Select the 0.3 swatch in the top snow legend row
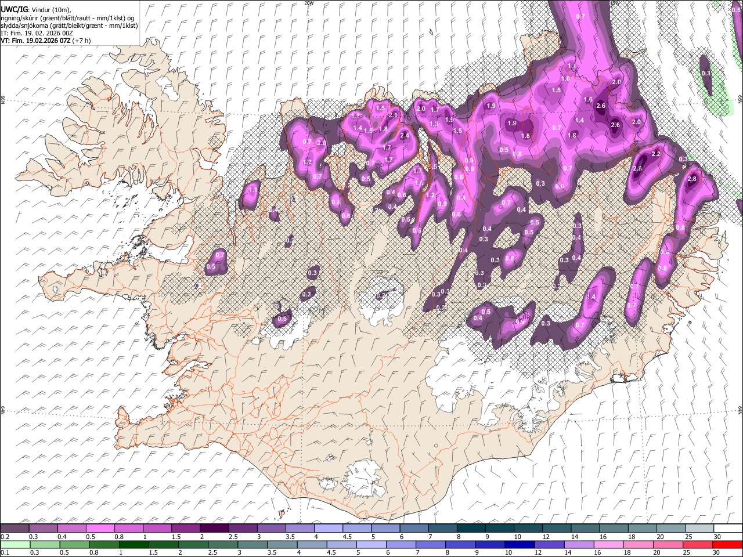This screenshot has width=743, height=557. tap(43, 529)
